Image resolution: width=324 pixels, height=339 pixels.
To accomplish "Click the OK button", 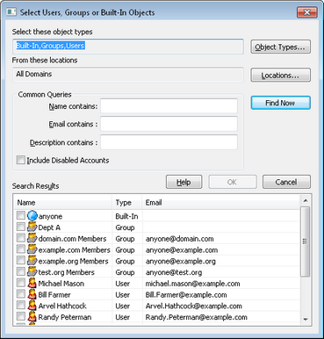I will [233, 182].
